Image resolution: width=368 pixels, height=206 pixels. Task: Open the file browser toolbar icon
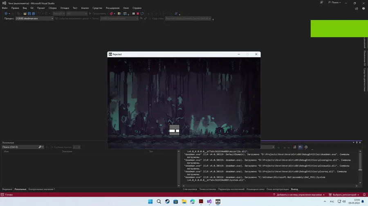119,13
